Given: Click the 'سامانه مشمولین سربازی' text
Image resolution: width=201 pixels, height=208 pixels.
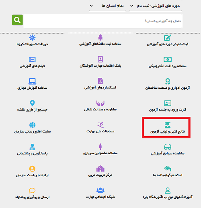Looking at the screenshot, I should [100, 153].
